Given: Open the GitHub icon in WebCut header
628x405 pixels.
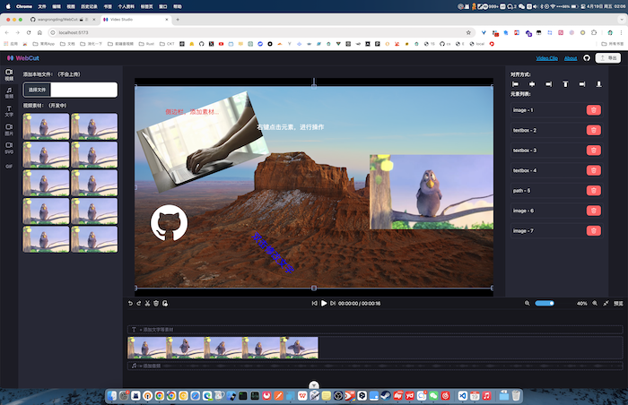Looking at the screenshot, I should point(587,58).
